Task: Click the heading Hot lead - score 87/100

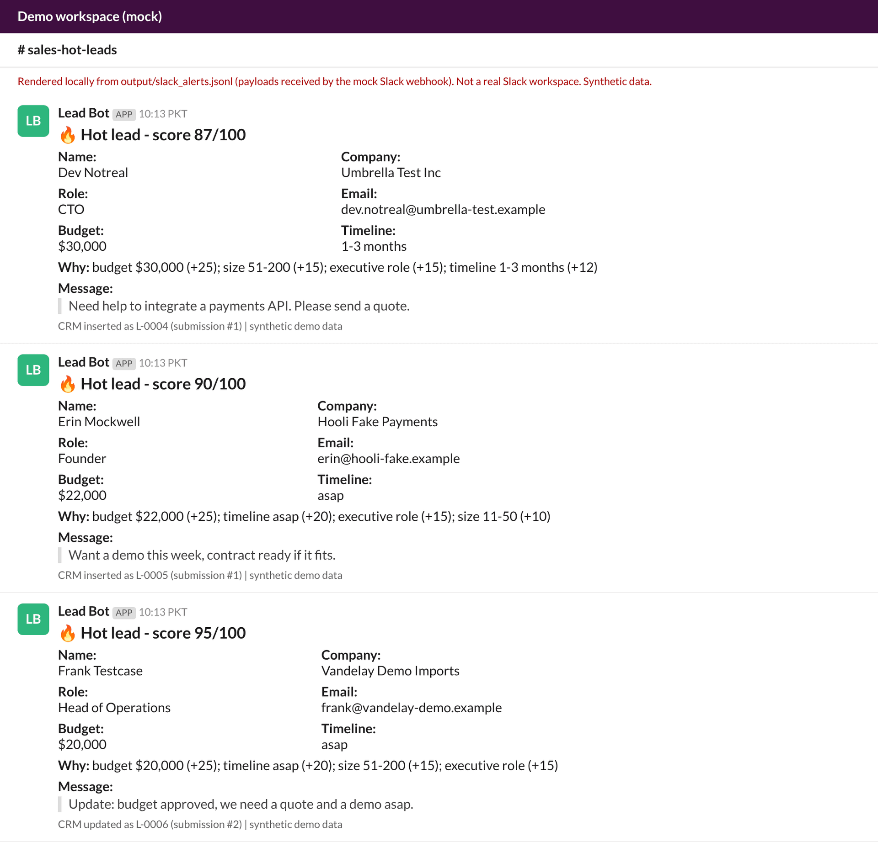Action: click(163, 135)
